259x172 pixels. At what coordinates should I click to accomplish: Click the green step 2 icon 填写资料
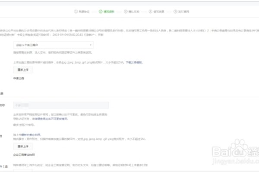(x=100, y=12)
